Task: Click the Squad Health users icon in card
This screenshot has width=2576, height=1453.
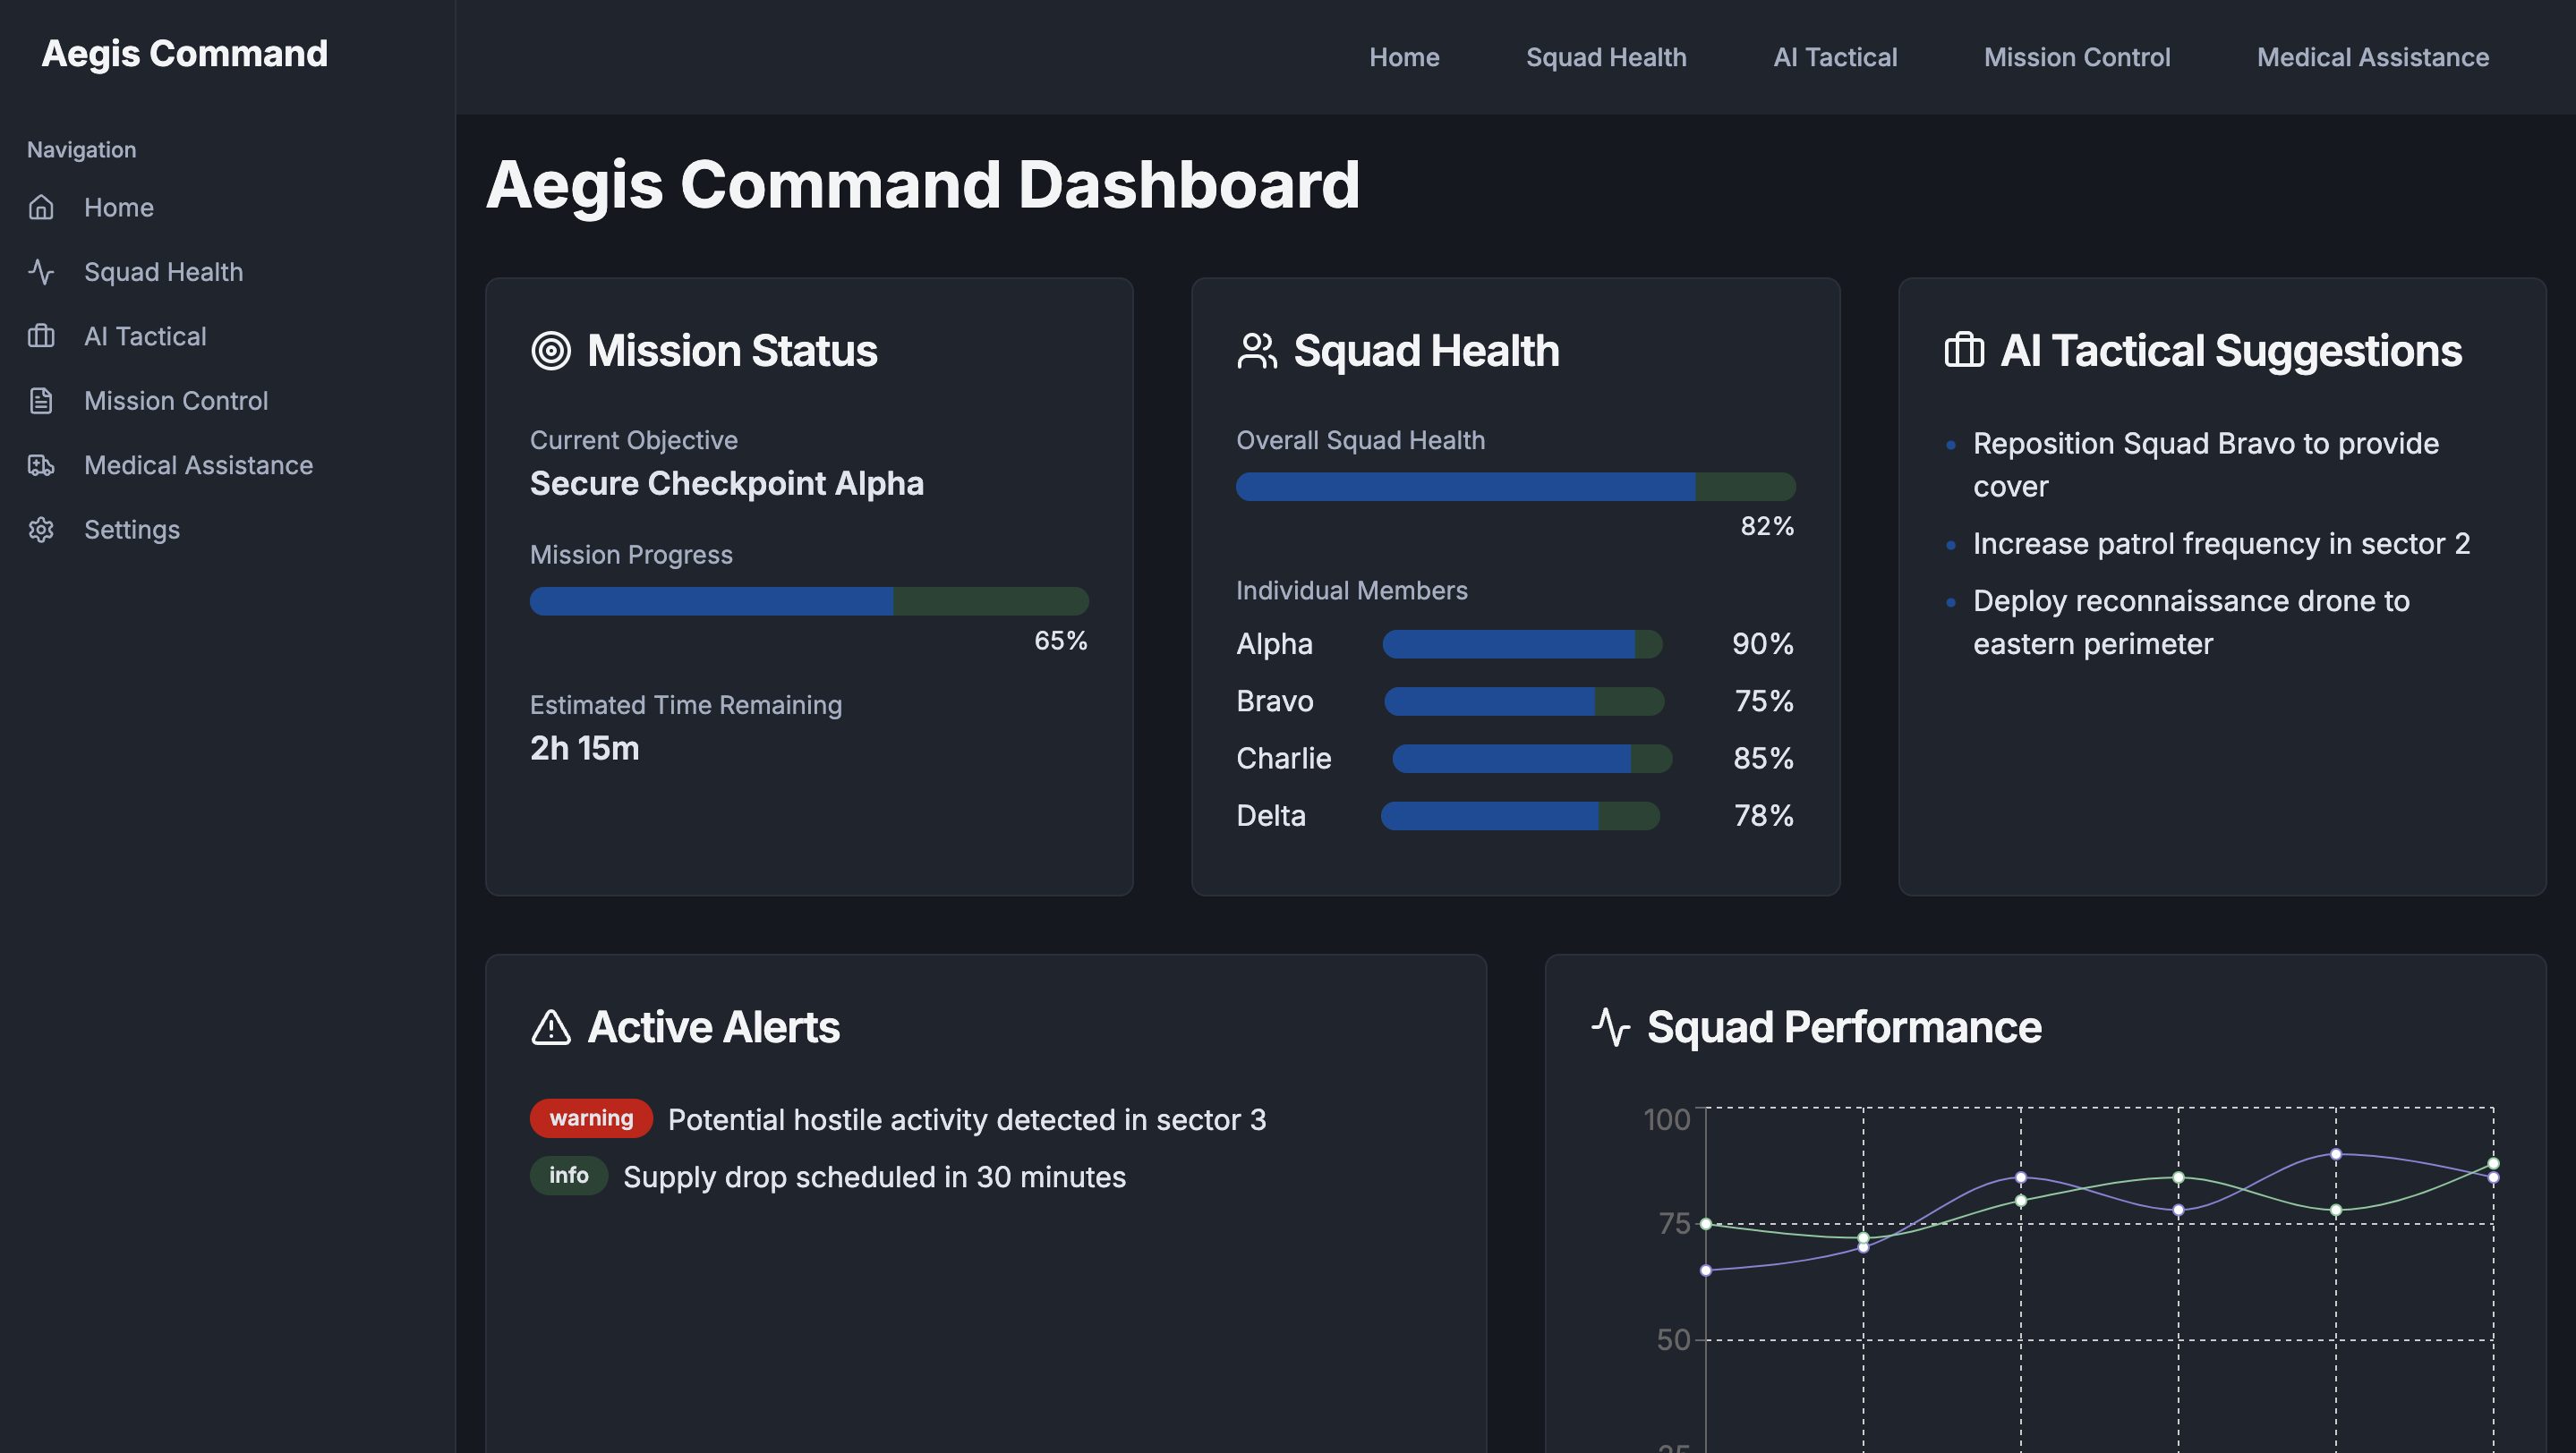Action: (x=1257, y=351)
